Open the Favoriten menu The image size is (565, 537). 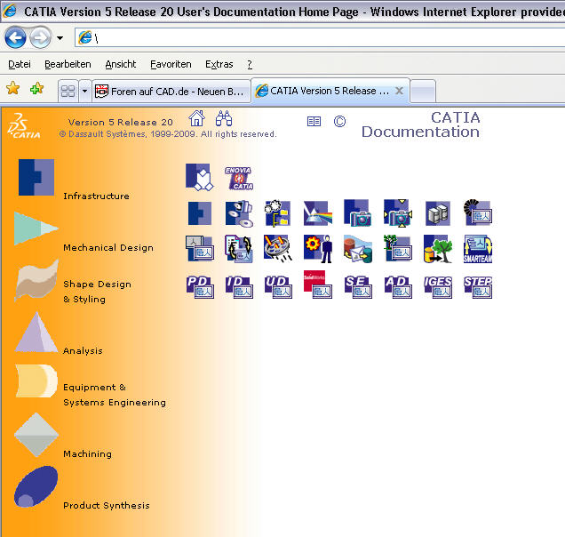click(x=171, y=64)
